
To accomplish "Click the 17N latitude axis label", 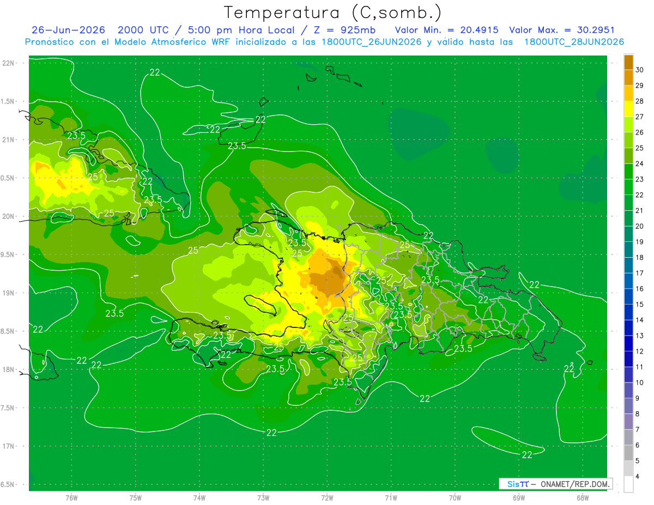I will click(9, 446).
